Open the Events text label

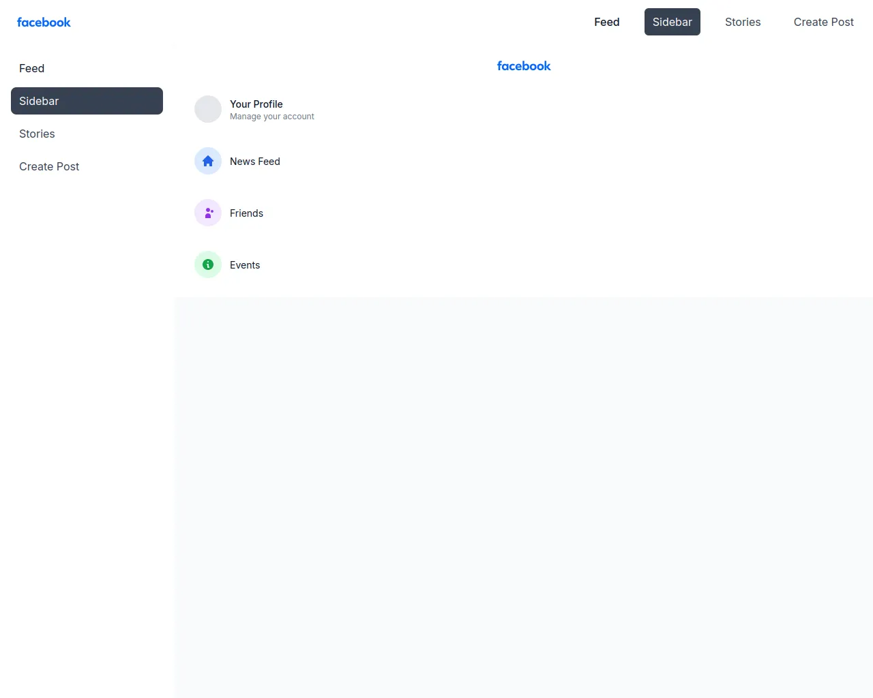(x=244, y=265)
